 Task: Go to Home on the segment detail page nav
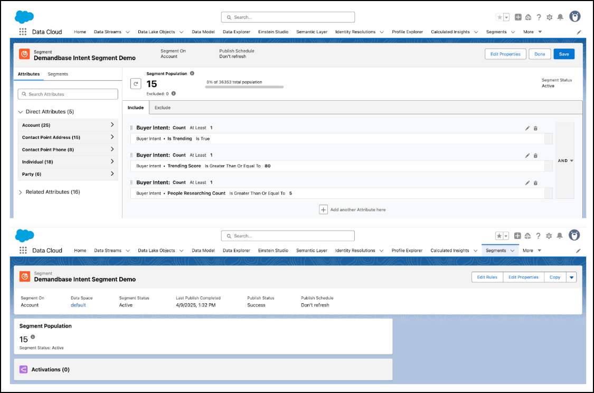click(x=80, y=250)
